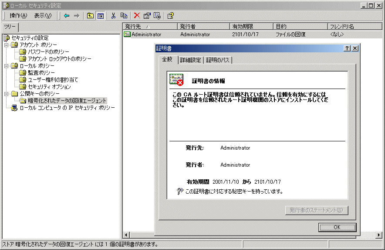The image size is (385, 250).
Task: Click the Export List toolbar icon
Action: pos(157,16)
